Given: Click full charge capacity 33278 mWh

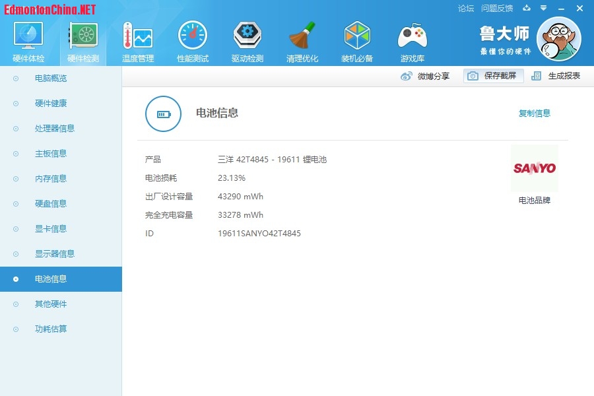Looking at the screenshot, I should (240, 215).
